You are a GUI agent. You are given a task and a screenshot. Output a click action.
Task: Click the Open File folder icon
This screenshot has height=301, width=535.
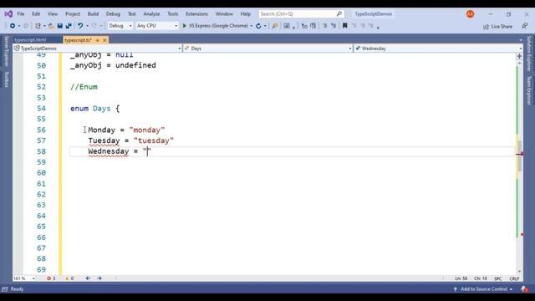coord(51,26)
